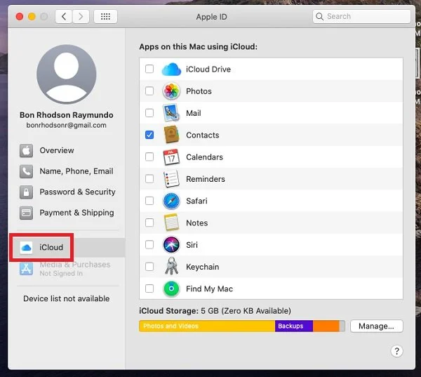The height and width of the screenshot is (377, 421).
Task: Click the magnifying glass in the search box
Action: (x=319, y=16)
